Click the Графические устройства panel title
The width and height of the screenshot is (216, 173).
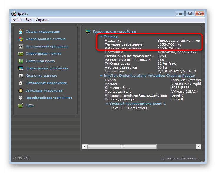point(114,32)
